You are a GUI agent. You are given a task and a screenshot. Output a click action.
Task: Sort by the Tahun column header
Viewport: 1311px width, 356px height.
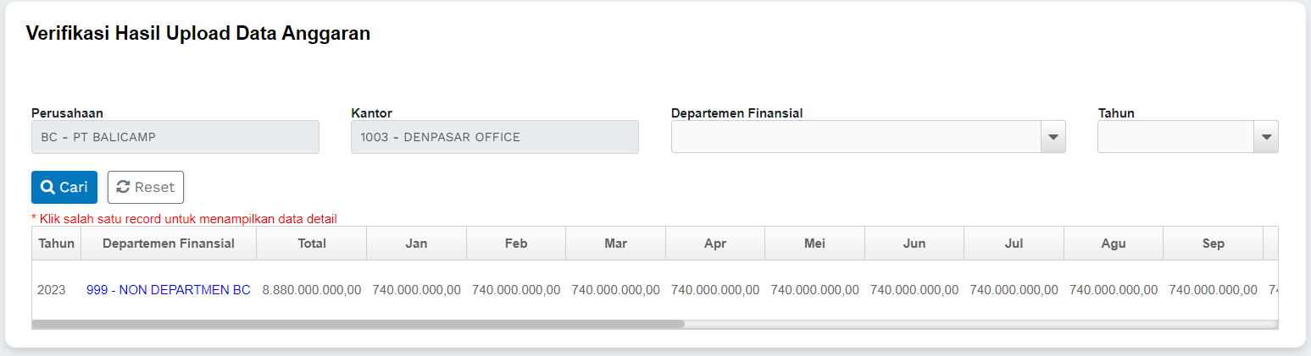[x=57, y=244]
